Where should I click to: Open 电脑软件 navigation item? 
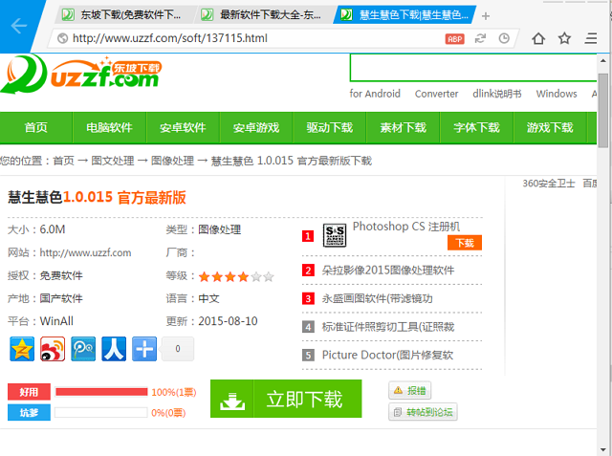coord(109,127)
